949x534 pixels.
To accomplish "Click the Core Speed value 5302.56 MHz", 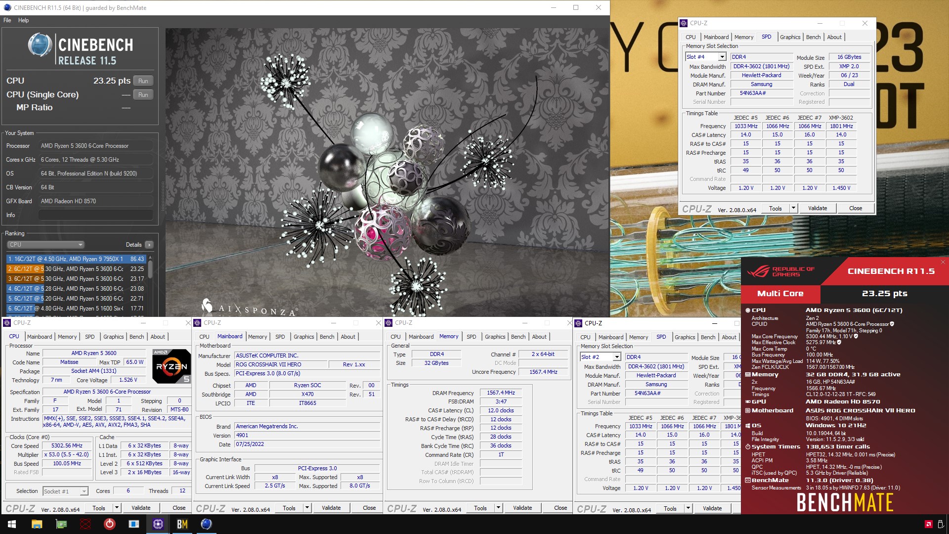I will click(67, 446).
